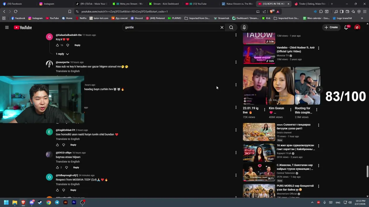
Task: Open the usurpertw channel avatar
Action: (x=49, y=64)
